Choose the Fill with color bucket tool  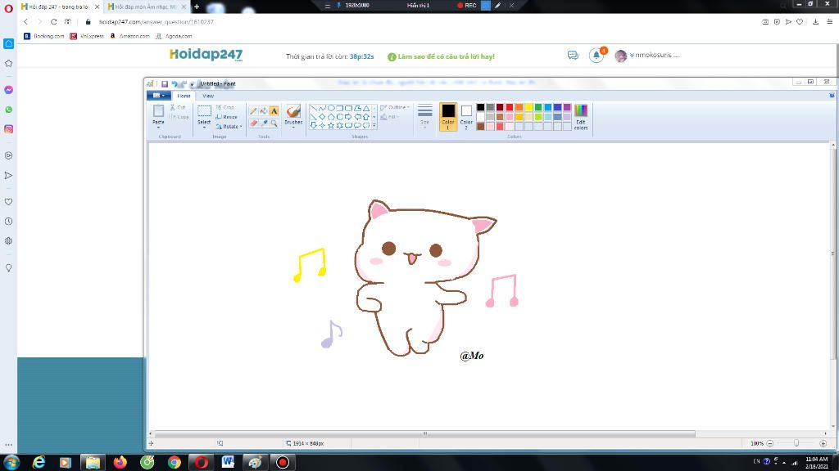pos(263,111)
